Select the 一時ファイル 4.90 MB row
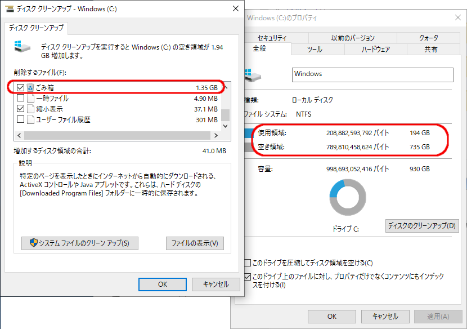Viewport: 467px width, 329px height. click(x=118, y=99)
